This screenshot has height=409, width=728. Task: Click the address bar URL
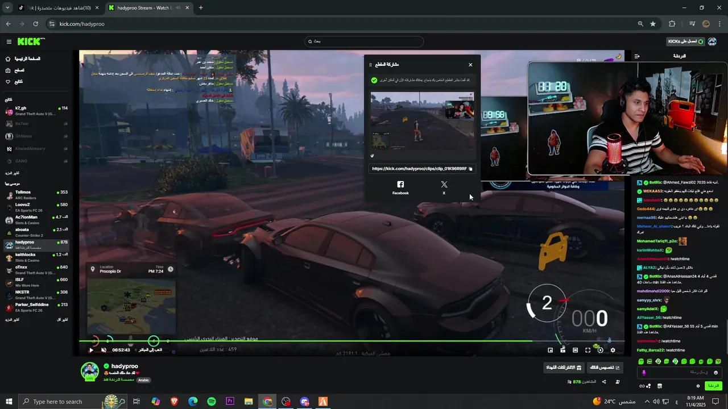[82, 24]
